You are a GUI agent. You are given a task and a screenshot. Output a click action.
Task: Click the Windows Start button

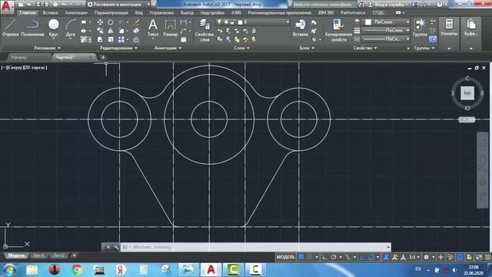click(x=9, y=270)
